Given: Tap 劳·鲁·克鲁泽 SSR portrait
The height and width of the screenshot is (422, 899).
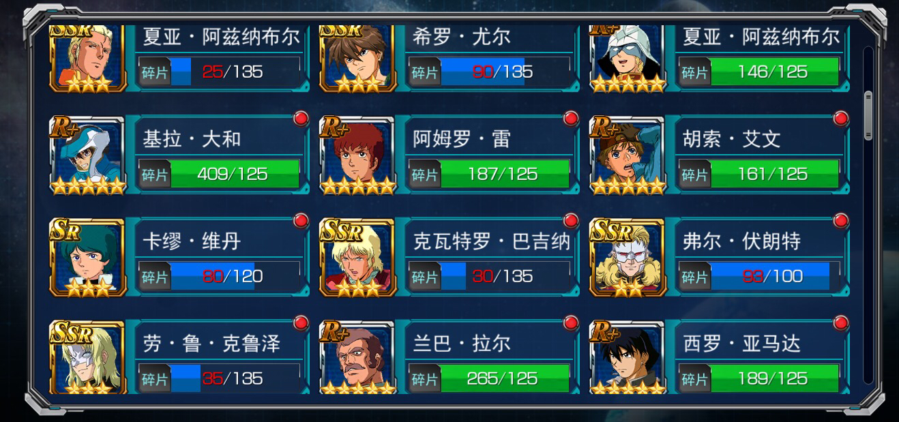Looking at the screenshot, I should point(87,357).
